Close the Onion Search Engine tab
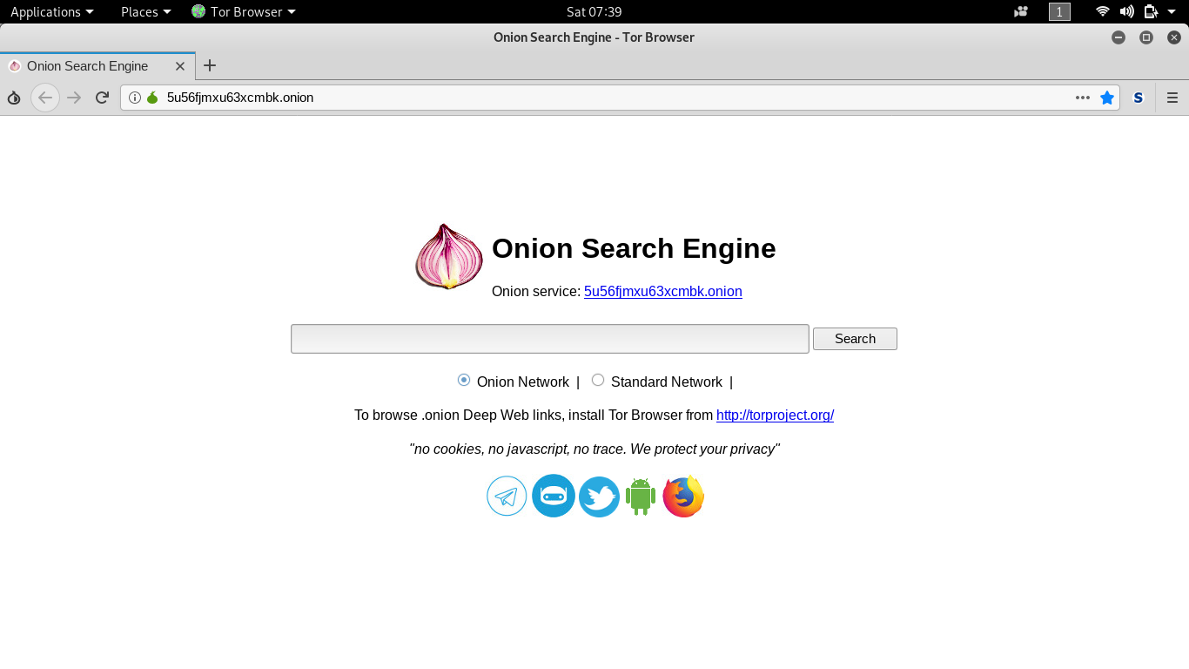This screenshot has height=669, width=1189. point(180,66)
